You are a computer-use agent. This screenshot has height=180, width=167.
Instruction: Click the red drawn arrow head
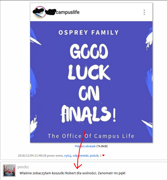click(78, 166)
